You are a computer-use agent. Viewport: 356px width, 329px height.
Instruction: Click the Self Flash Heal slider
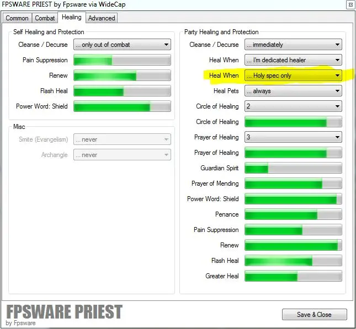click(x=123, y=91)
